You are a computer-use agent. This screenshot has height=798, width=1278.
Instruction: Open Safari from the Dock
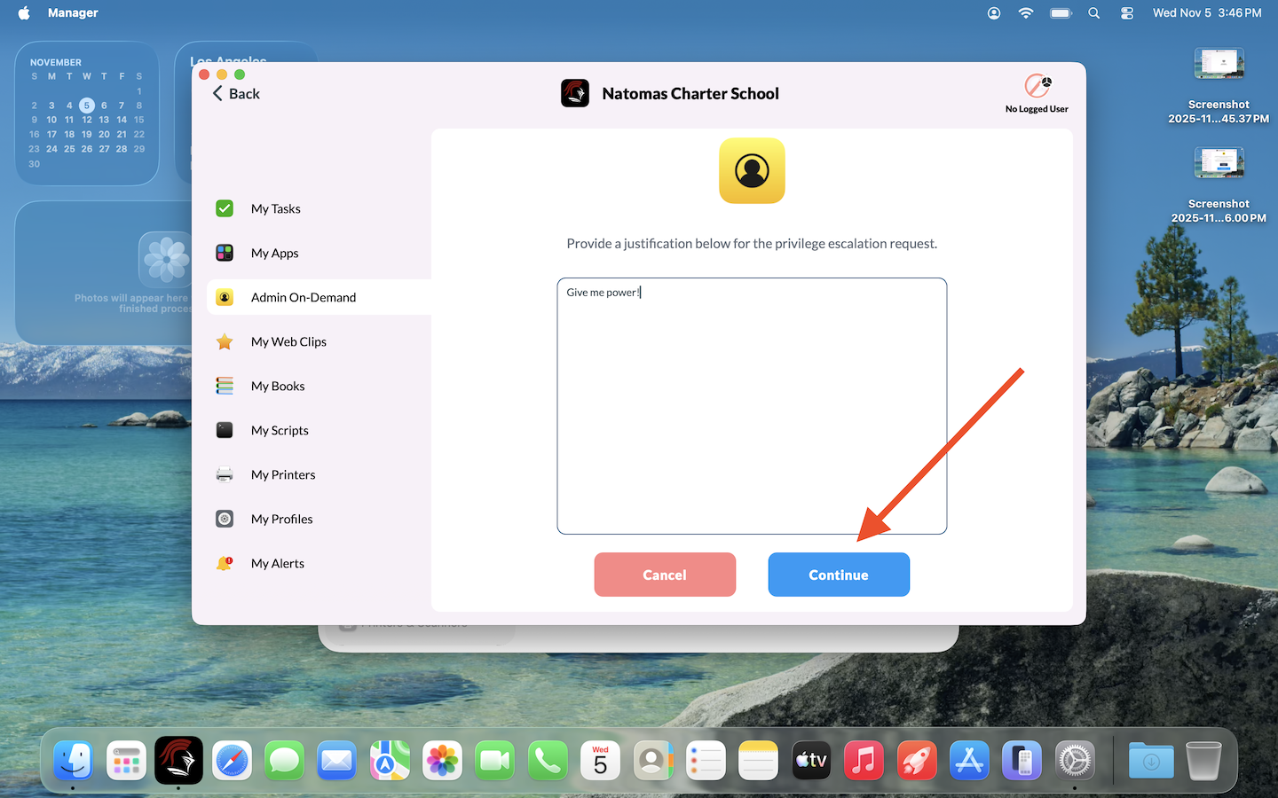[232, 761]
